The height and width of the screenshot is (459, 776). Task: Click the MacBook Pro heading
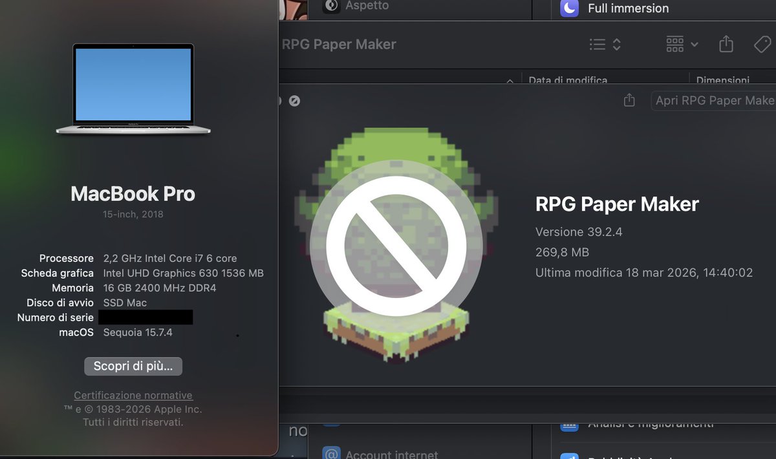pyautogui.click(x=133, y=193)
